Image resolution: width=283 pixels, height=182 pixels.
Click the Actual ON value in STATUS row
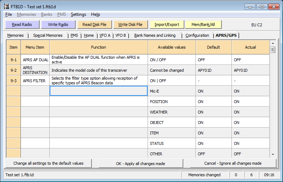(x=251, y=143)
